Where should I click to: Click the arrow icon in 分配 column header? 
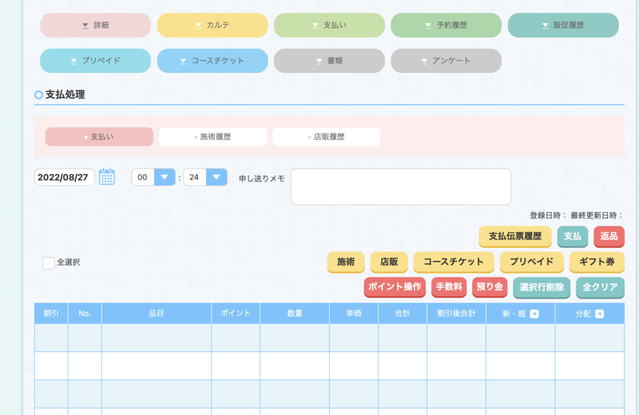[x=600, y=314]
